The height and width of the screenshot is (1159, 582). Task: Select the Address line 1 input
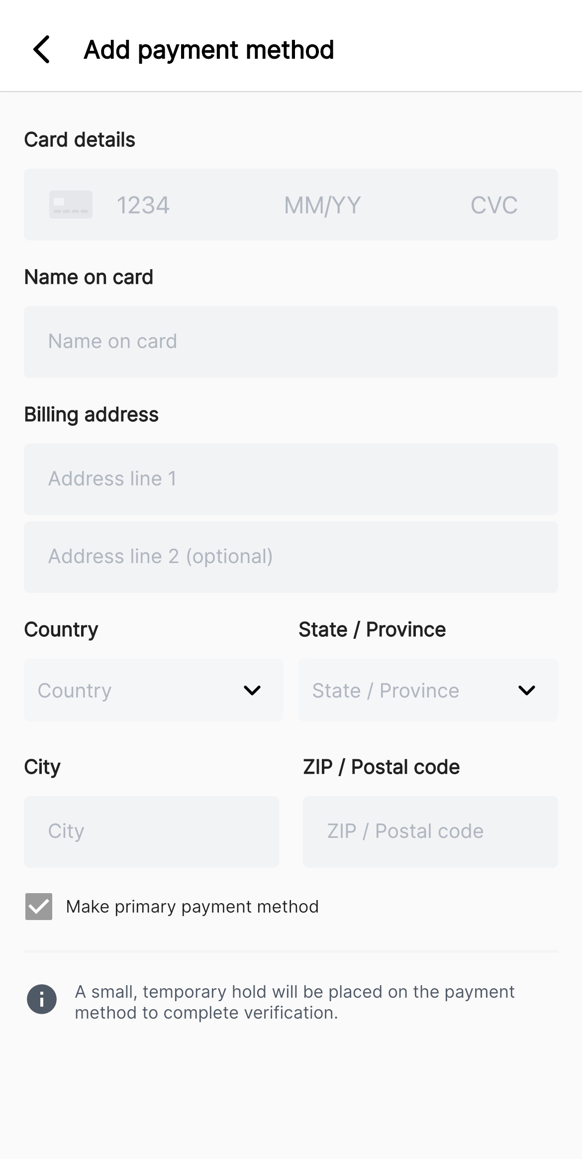(x=291, y=479)
